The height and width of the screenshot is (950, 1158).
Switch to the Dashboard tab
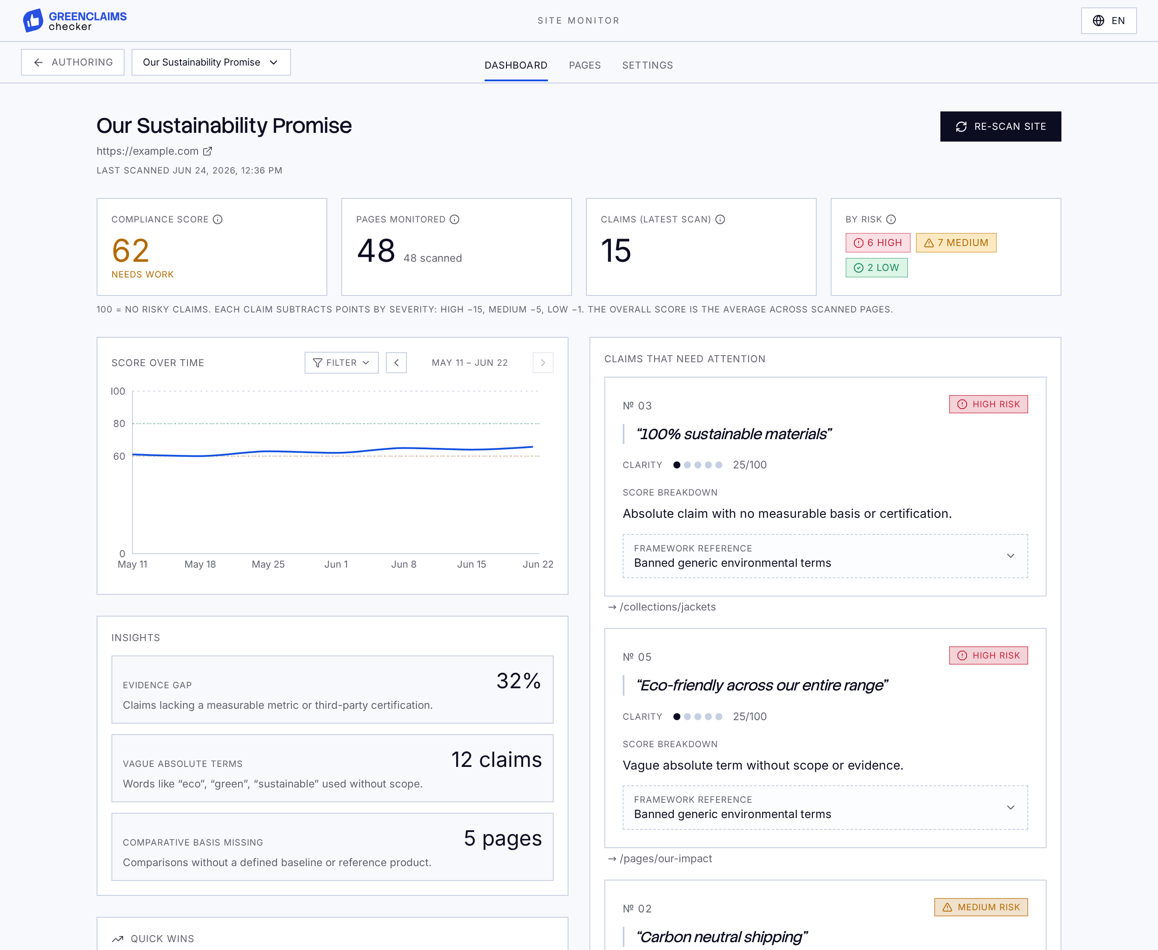(x=516, y=65)
